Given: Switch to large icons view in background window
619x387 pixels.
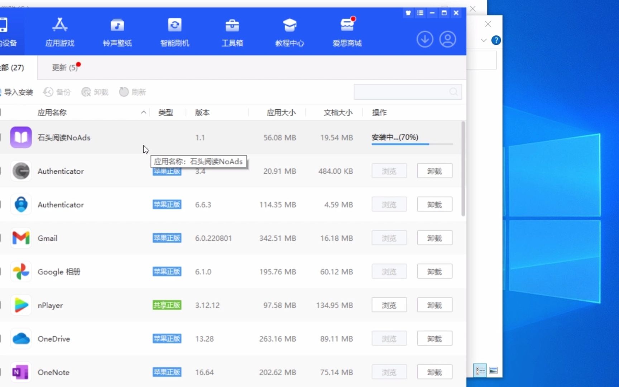Looking at the screenshot, I should (x=493, y=370).
